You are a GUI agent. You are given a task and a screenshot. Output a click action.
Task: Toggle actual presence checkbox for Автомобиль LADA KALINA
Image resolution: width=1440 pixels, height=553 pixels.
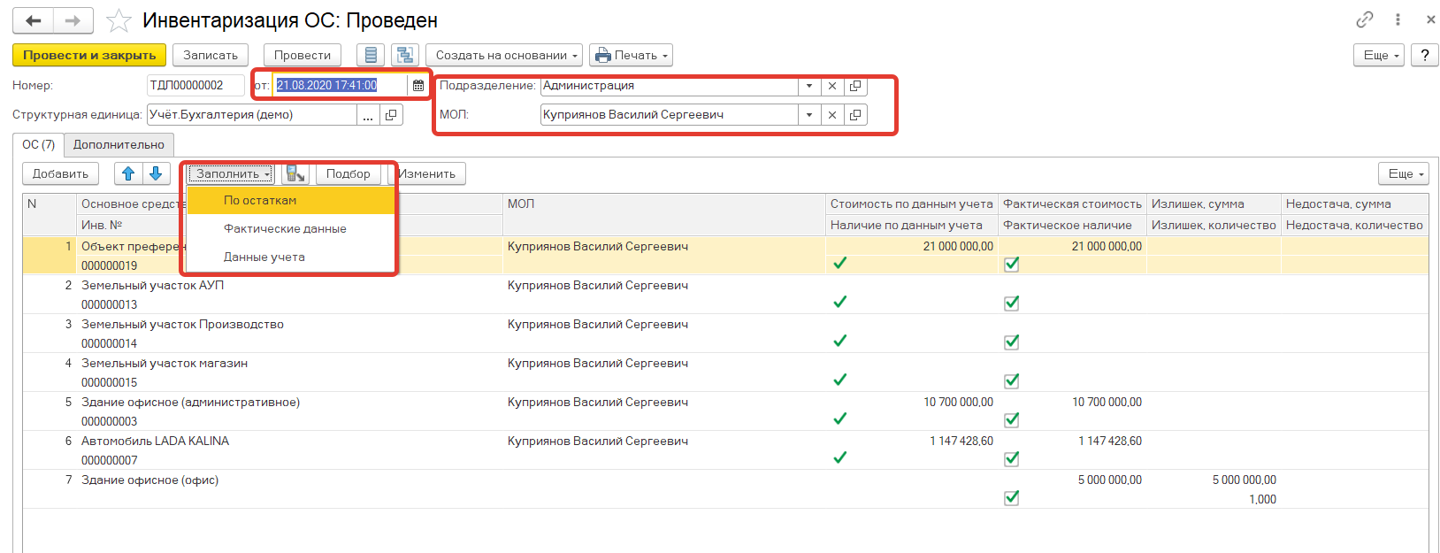[1012, 459]
